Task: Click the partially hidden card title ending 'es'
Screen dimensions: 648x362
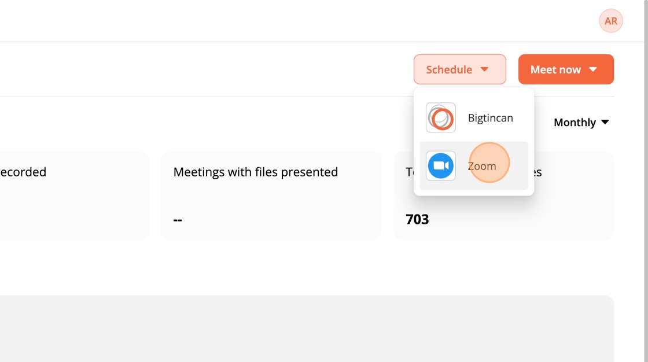Action: [536, 172]
